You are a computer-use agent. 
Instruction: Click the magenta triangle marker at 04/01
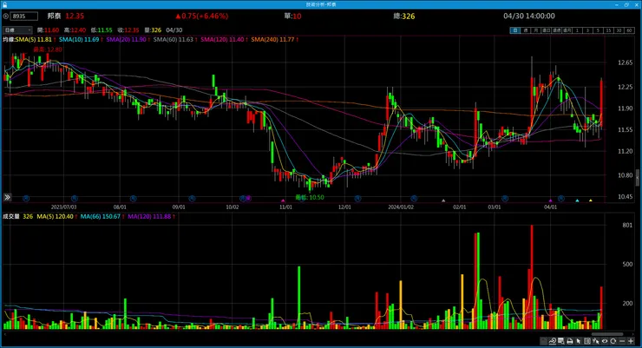(551, 200)
